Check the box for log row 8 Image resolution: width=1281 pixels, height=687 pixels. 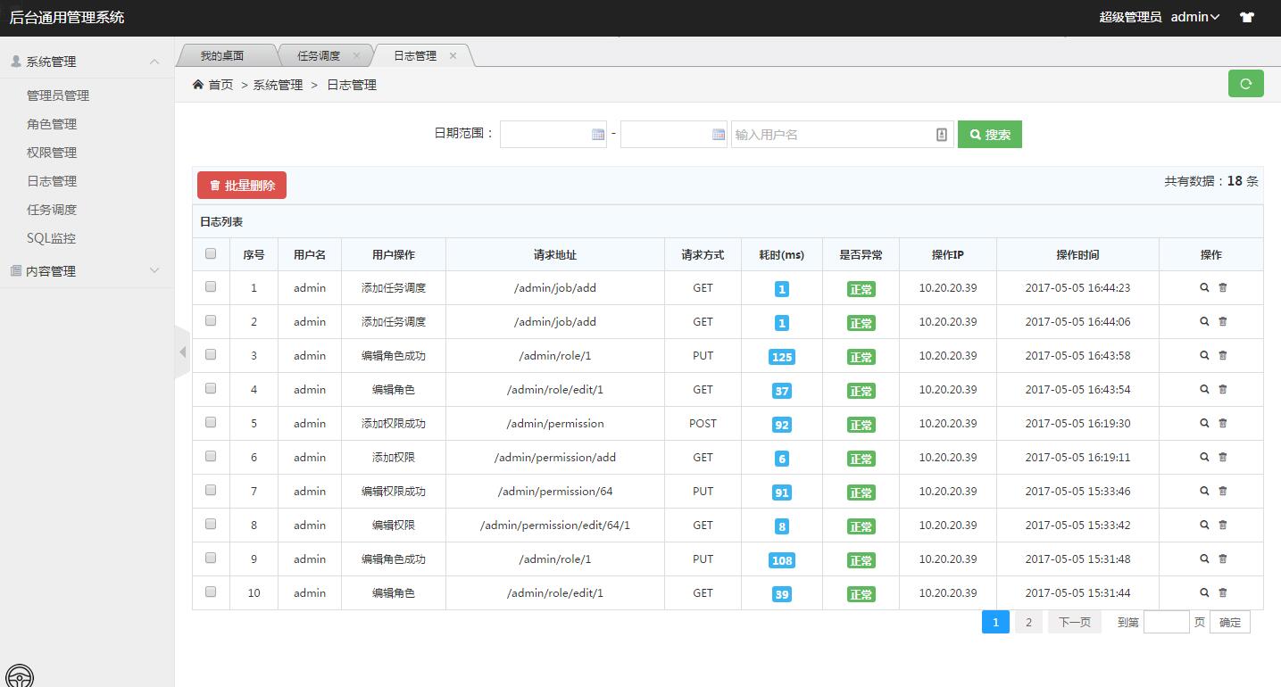(211, 524)
